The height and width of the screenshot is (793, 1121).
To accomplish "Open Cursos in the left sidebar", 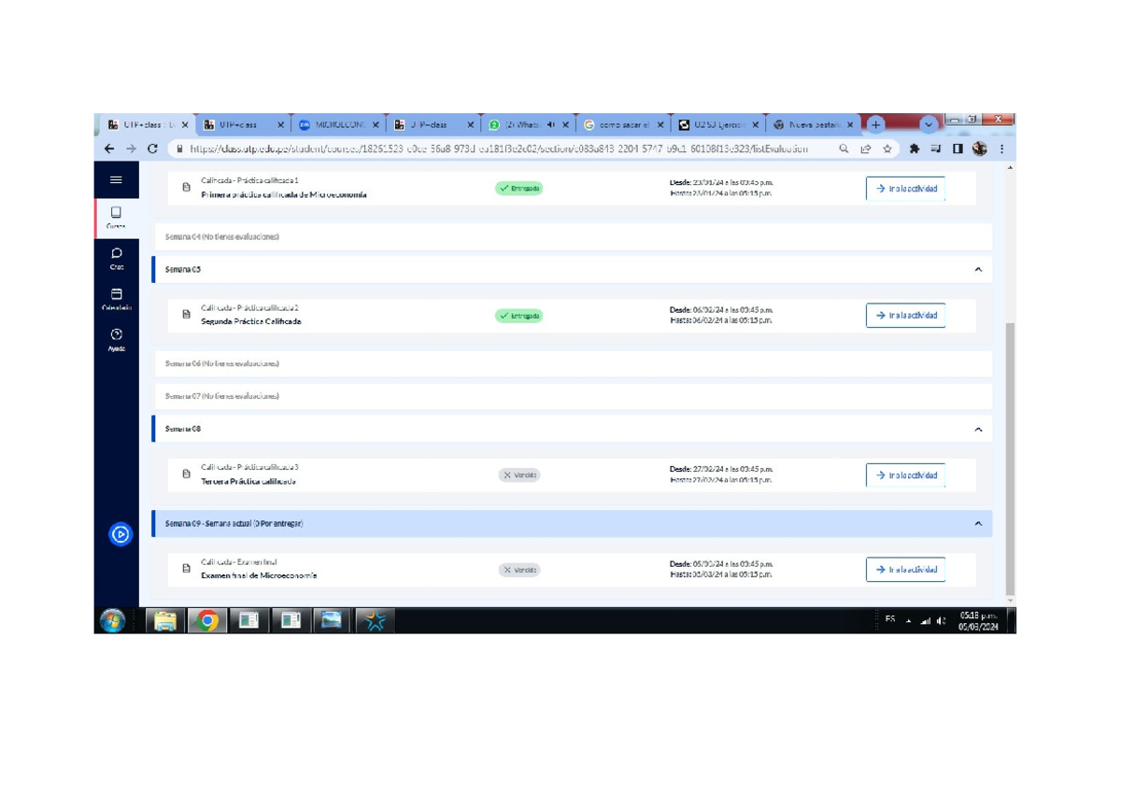I will coord(116,218).
